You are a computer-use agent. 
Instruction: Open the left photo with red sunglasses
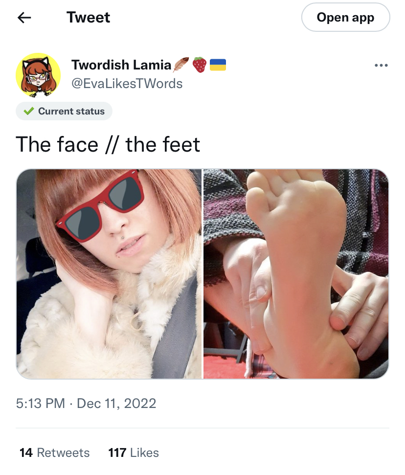click(x=109, y=274)
